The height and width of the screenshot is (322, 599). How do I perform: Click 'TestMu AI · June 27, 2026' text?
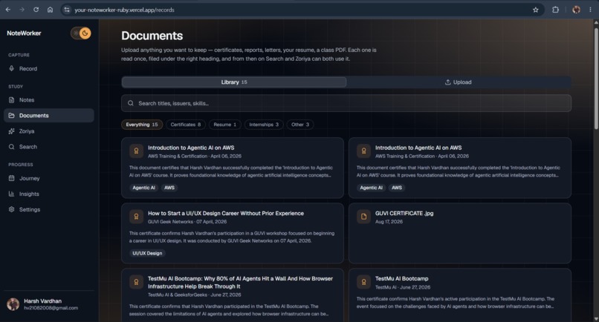coord(403,287)
